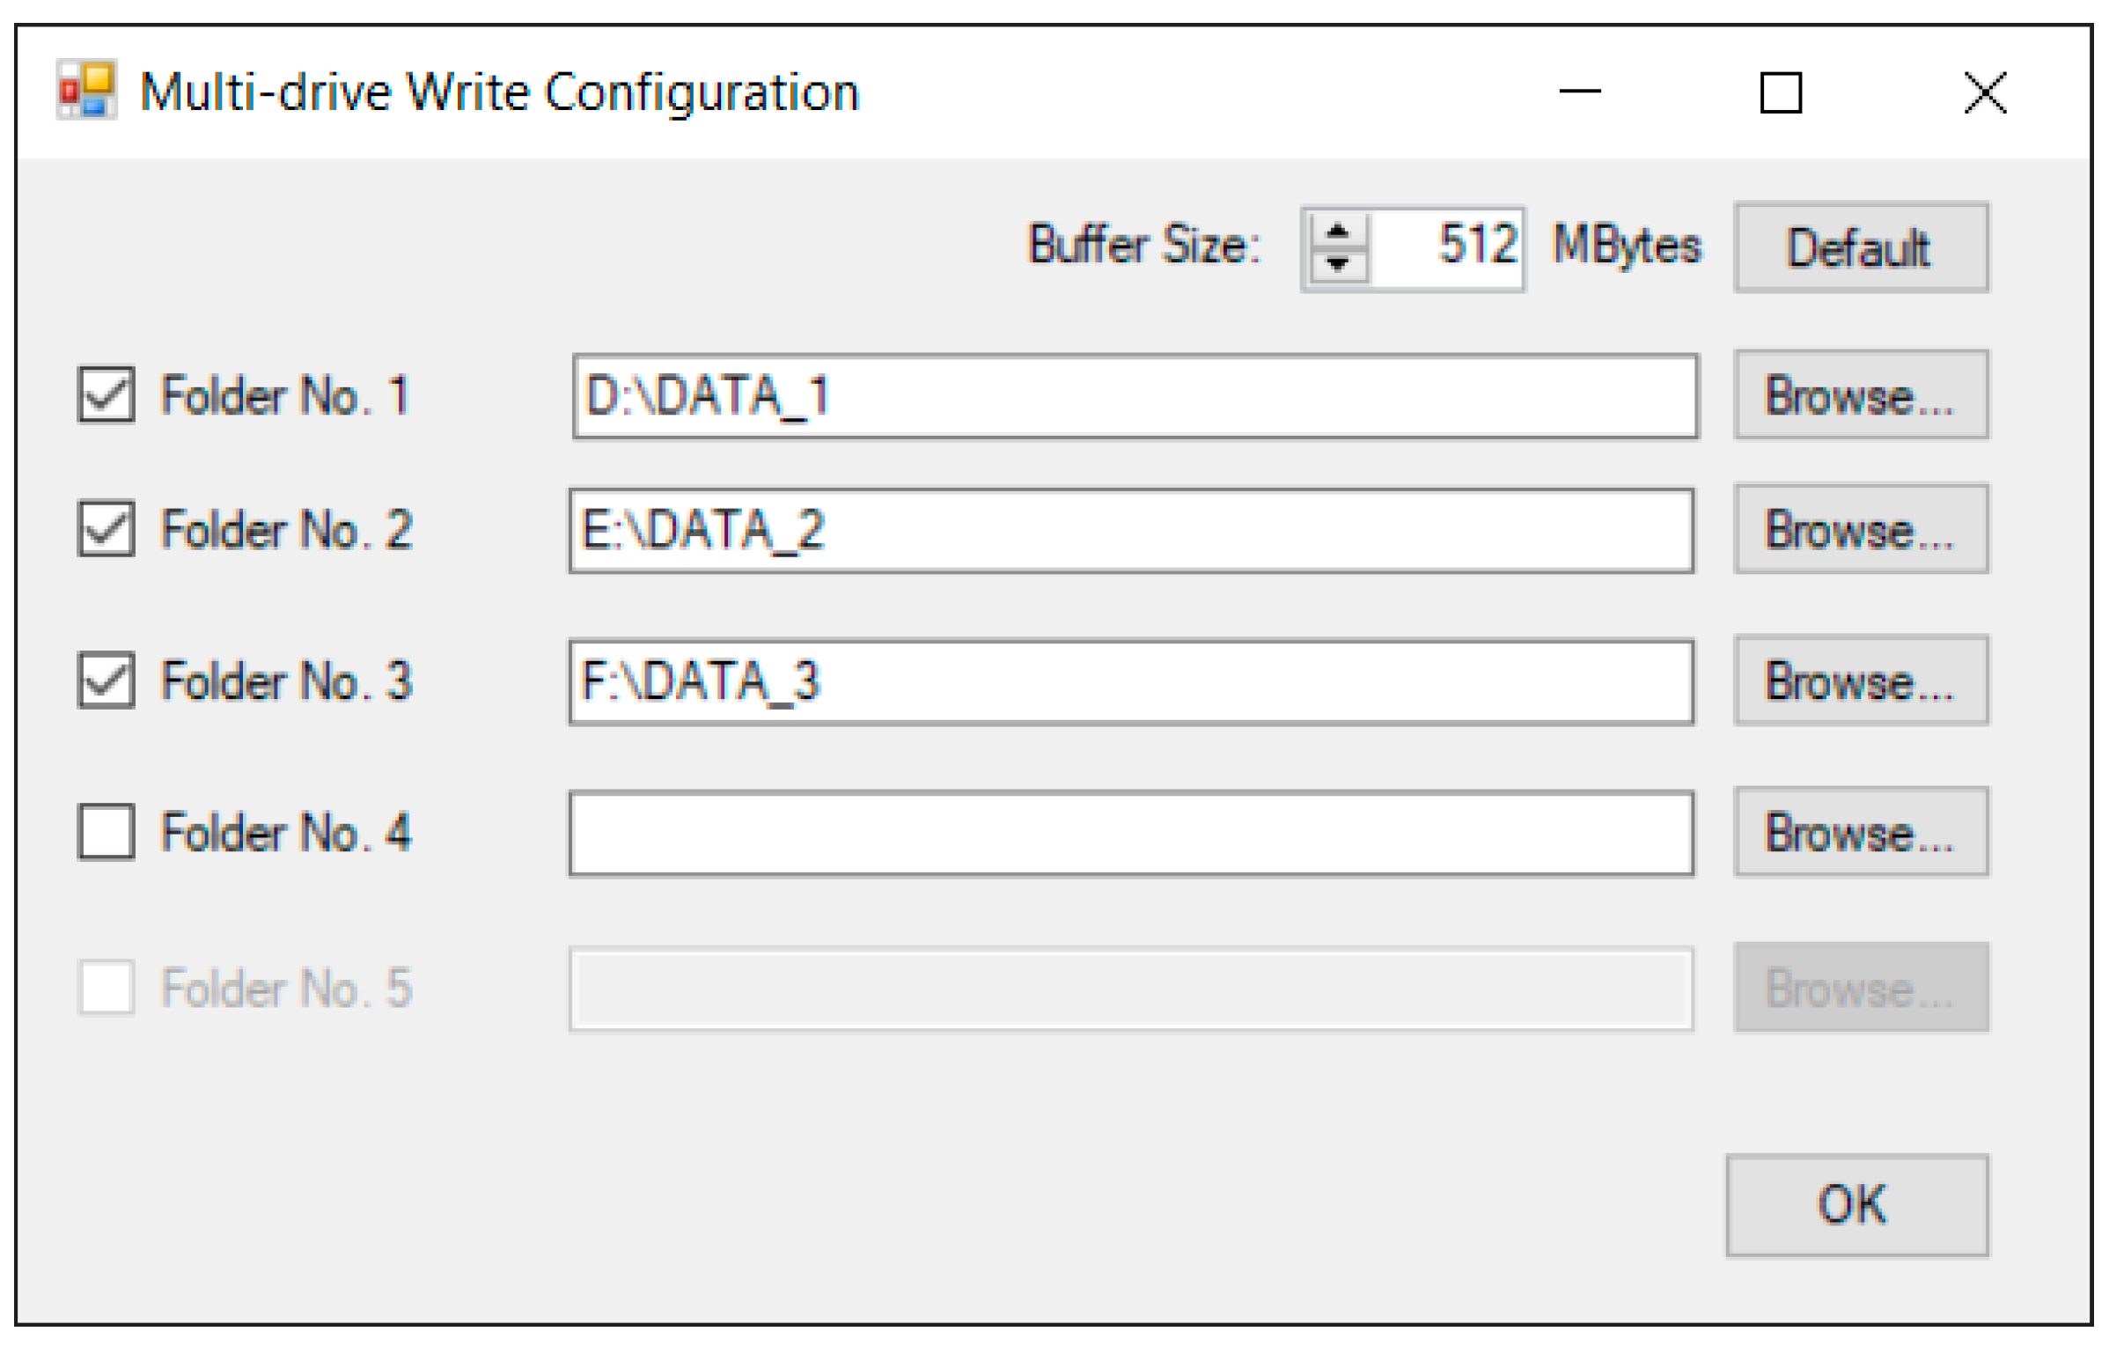Uncheck Folder No. 1 checkbox
The width and height of the screenshot is (2109, 1361).
click(106, 395)
